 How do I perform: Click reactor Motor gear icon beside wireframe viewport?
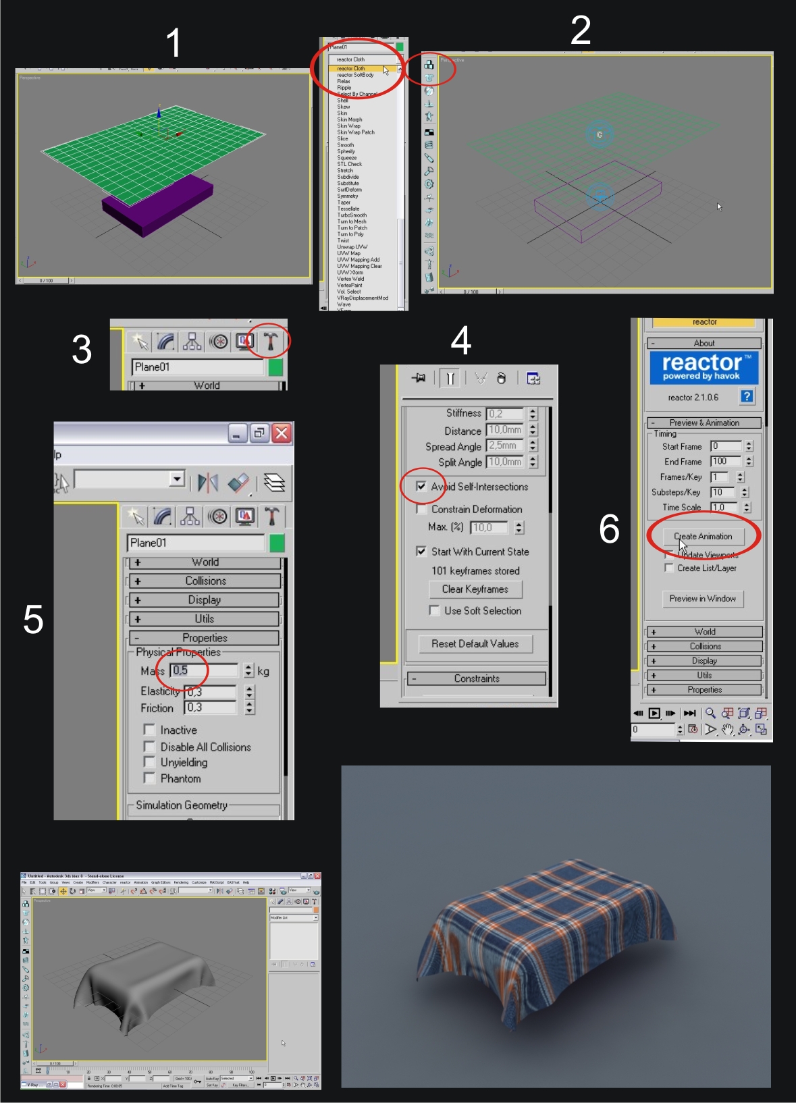429,184
